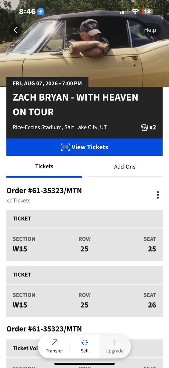Open the Help button
Image resolution: width=169 pixels, height=368 pixels.
150,30
